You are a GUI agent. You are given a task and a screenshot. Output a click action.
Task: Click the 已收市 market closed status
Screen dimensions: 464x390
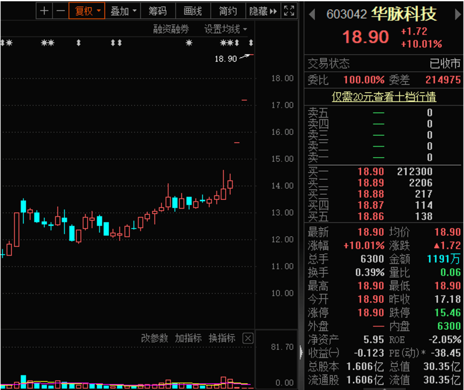(x=445, y=64)
